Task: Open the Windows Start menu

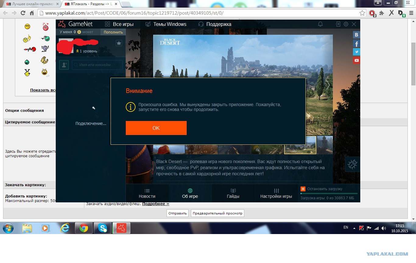Action: click(x=8, y=228)
